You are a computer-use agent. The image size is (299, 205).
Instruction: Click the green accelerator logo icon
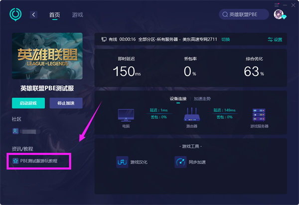[15, 14]
